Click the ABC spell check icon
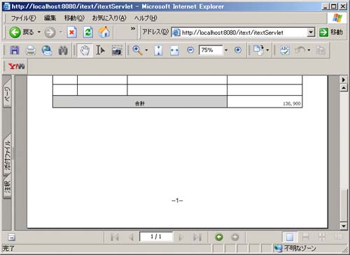The image size is (350, 255). click(285, 50)
